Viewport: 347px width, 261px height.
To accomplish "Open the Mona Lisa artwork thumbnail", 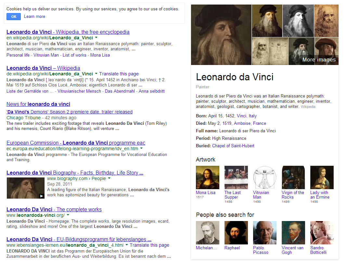I will point(208,177).
